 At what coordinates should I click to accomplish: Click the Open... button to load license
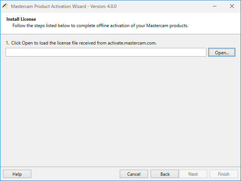[x=221, y=52]
